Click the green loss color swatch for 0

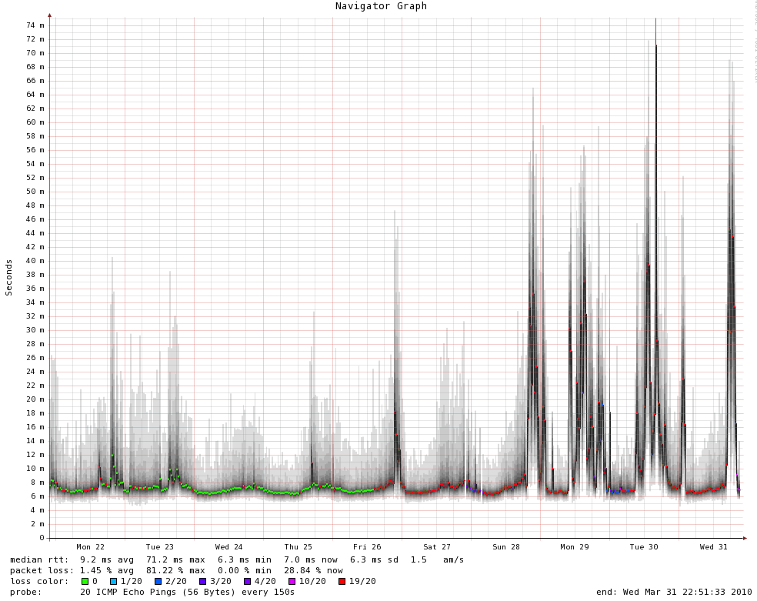[x=85, y=581]
